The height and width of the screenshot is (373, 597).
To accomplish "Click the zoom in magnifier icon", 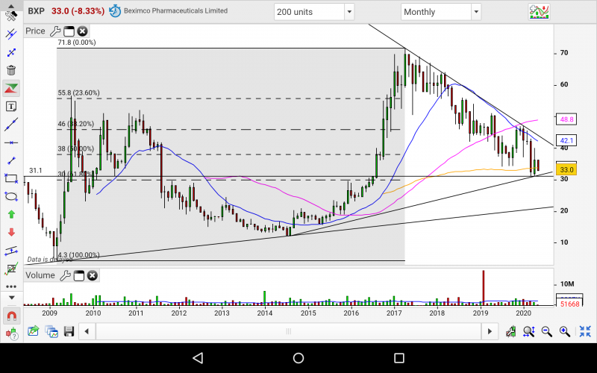I will point(565,332).
